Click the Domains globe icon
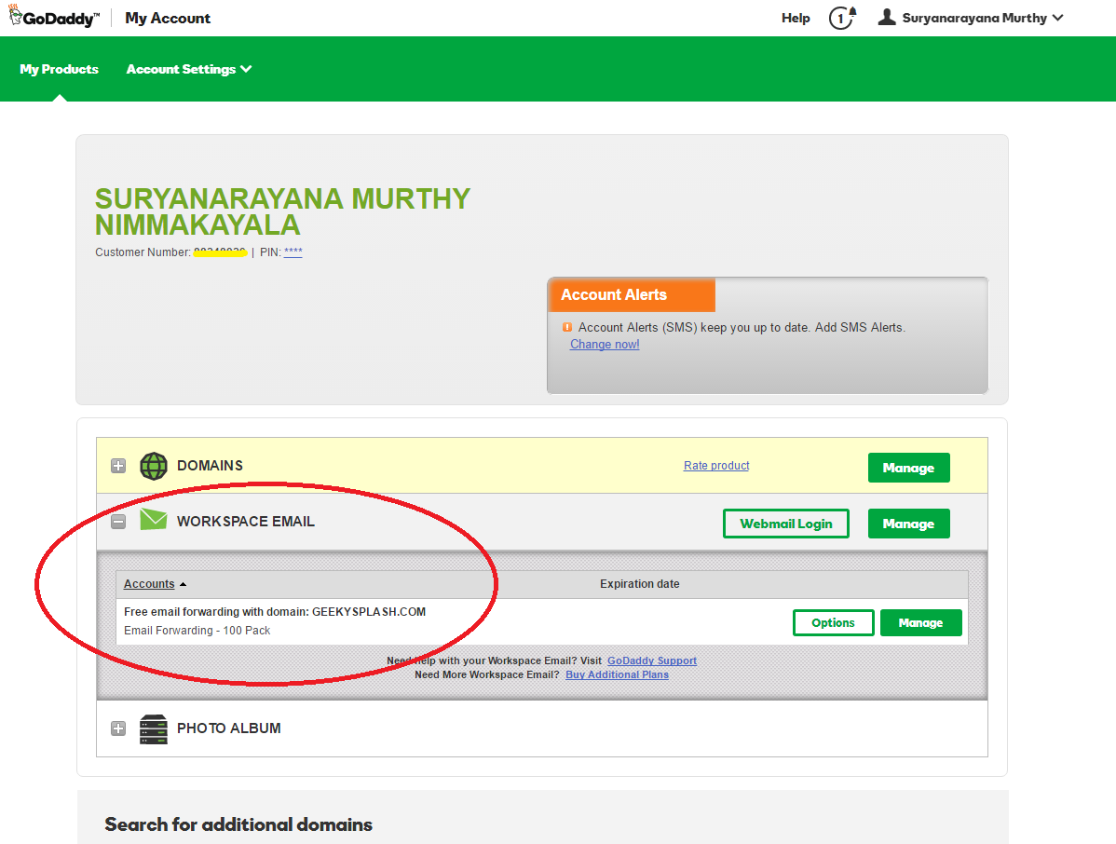 [x=153, y=466]
